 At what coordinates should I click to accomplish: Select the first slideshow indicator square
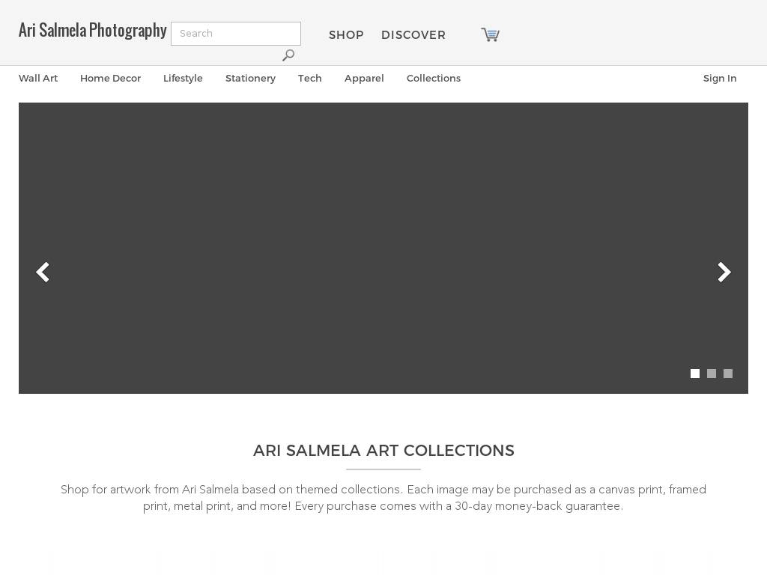[694, 374]
